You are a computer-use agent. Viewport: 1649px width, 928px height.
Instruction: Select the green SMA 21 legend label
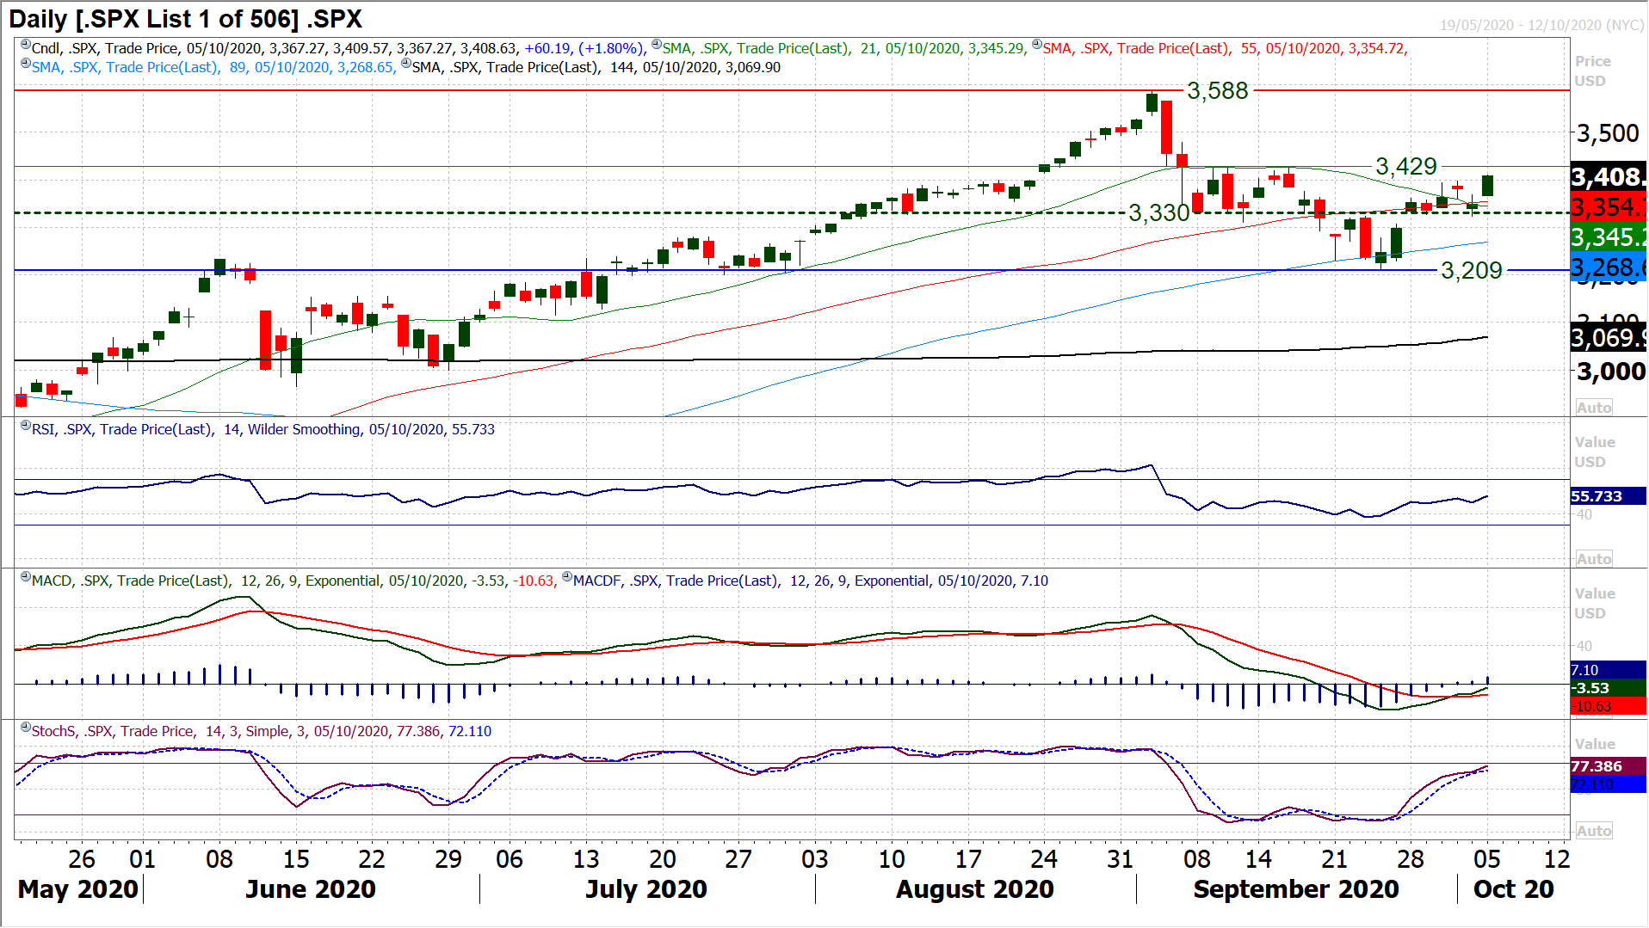click(845, 49)
